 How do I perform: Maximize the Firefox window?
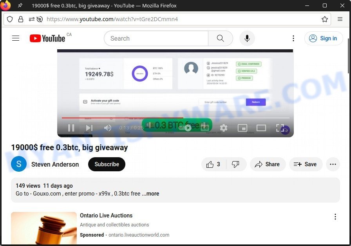(x=325, y=5)
